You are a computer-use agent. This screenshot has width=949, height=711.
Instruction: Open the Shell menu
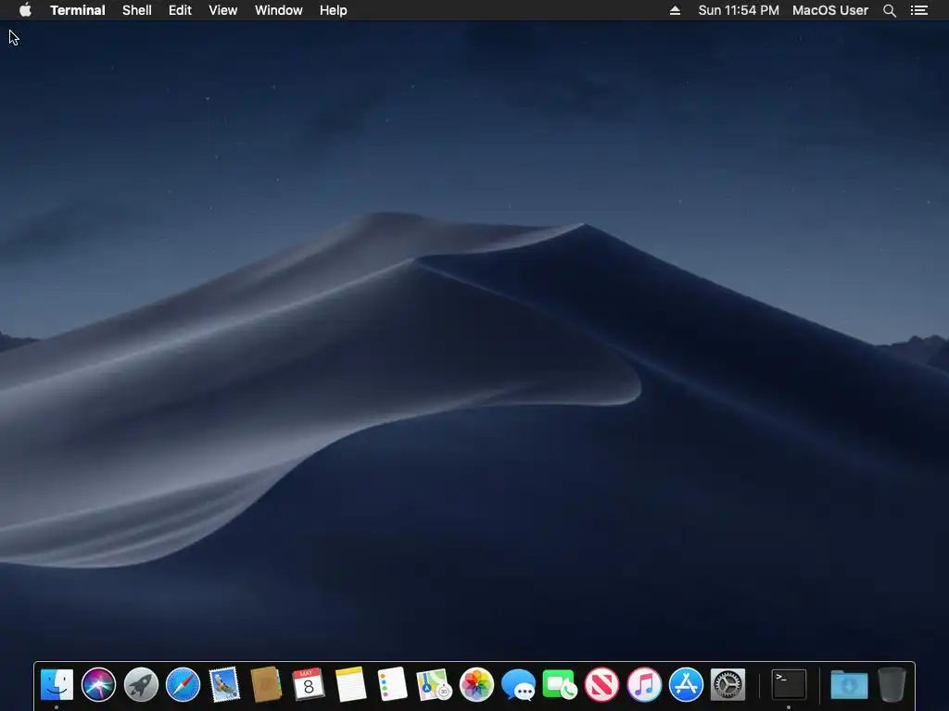pyautogui.click(x=137, y=10)
